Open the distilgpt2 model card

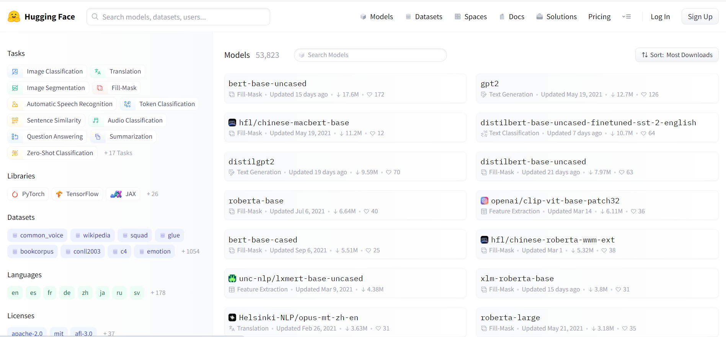coord(345,166)
